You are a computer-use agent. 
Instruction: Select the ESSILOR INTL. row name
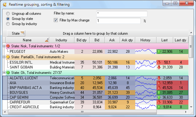(x=21, y=62)
